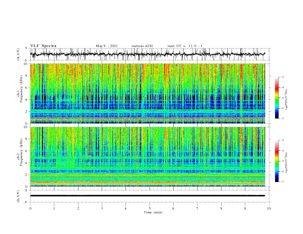
Task: Click the 'VLF Spectra' plot title
Action: tap(43, 46)
